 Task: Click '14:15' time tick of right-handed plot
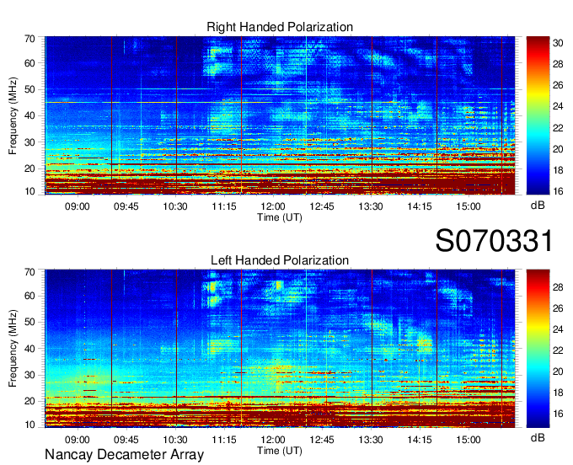tap(420, 206)
